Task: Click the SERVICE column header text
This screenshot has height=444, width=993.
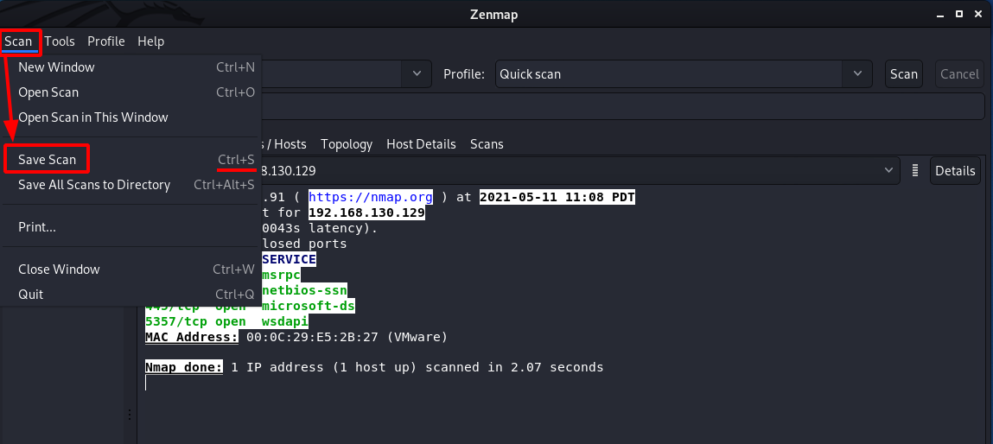Action: (x=289, y=260)
